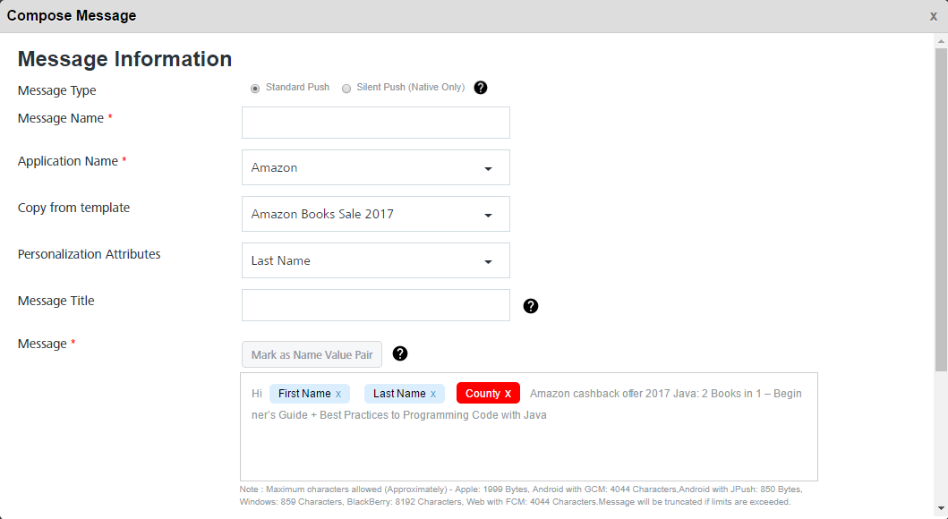Screen dimensions: 948x519
Task: Focus the Message Name input field
Action: [375, 123]
